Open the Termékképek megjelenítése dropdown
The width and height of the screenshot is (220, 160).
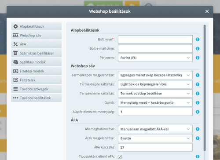(155, 75)
